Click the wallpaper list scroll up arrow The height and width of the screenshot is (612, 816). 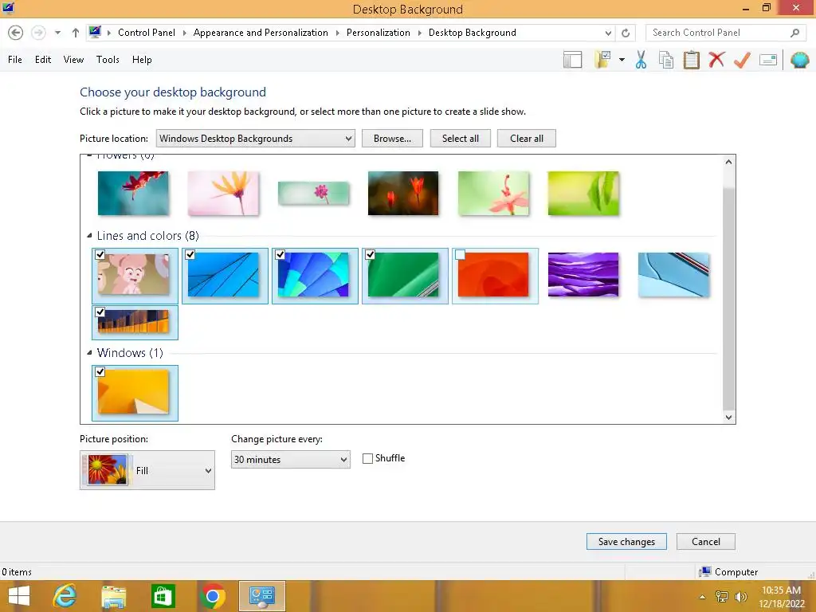click(x=728, y=162)
